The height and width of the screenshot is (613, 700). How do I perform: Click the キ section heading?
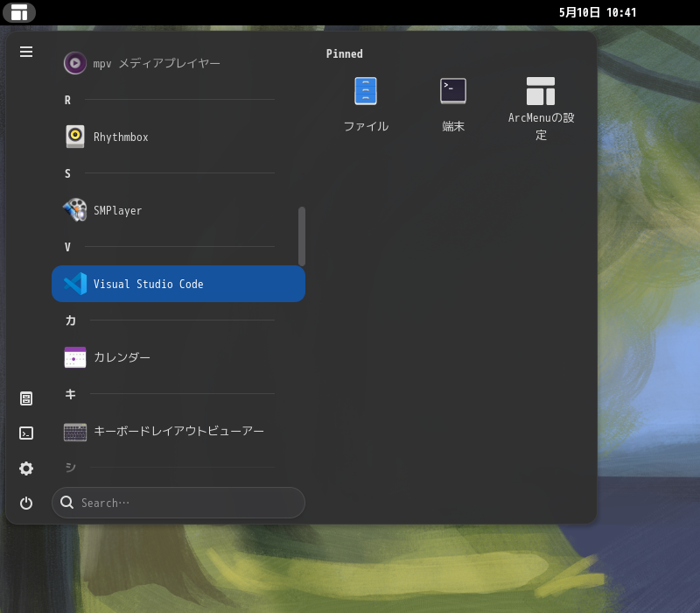pos(71,394)
